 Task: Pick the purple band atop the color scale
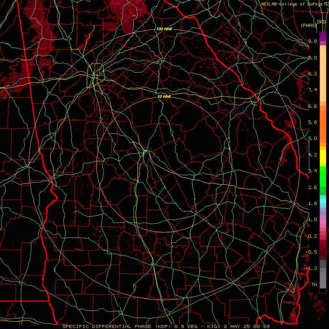pyautogui.click(x=323, y=37)
